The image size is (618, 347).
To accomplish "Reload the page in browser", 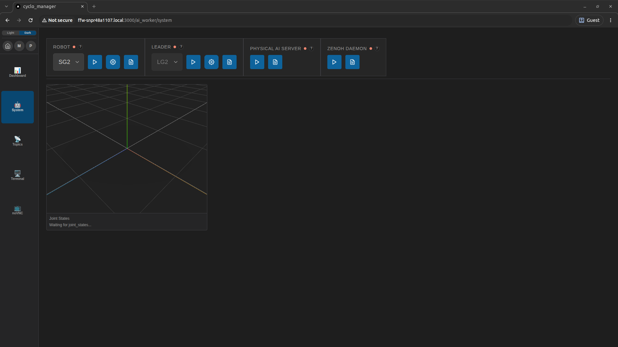I will pyautogui.click(x=31, y=20).
